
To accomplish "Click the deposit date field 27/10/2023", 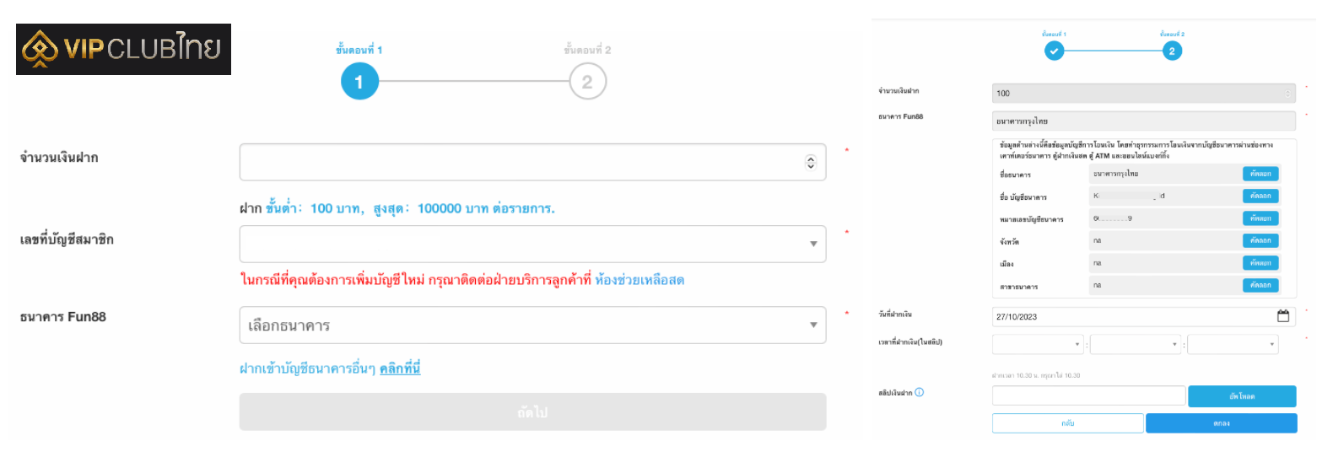I will click(1143, 316).
